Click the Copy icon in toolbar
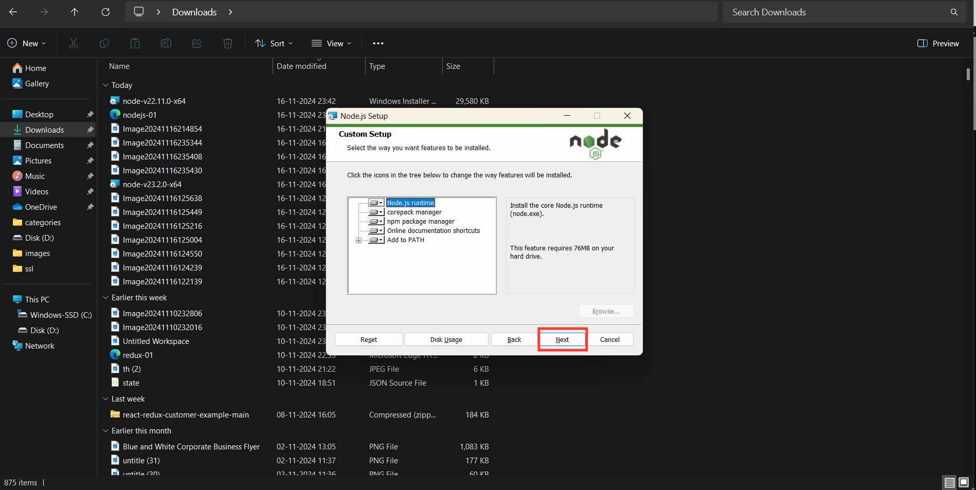The width and height of the screenshot is (976, 490). (x=104, y=43)
